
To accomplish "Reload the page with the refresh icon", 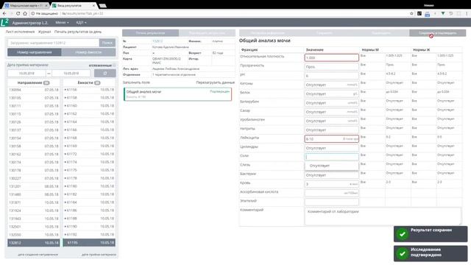I will (x=18, y=13).
